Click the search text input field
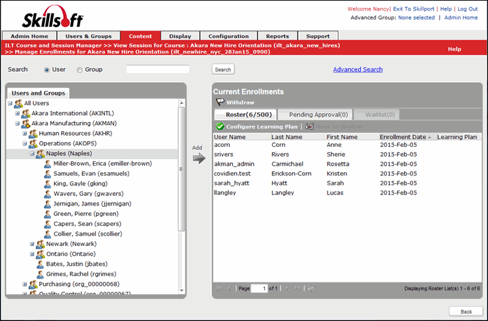The width and height of the screenshot is (488, 321). tap(157, 69)
